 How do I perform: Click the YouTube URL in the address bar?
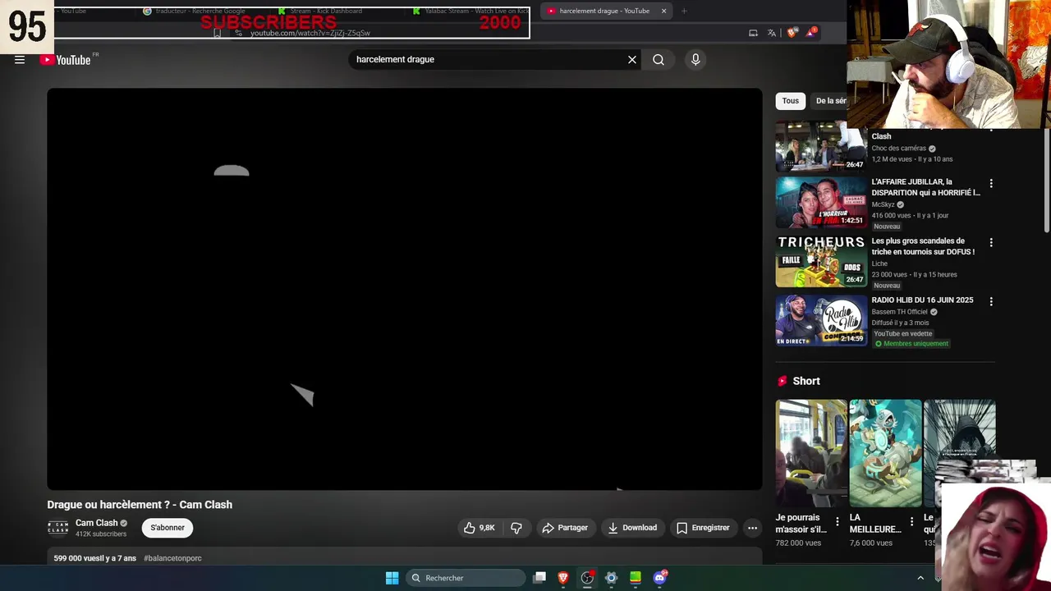point(310,33)
